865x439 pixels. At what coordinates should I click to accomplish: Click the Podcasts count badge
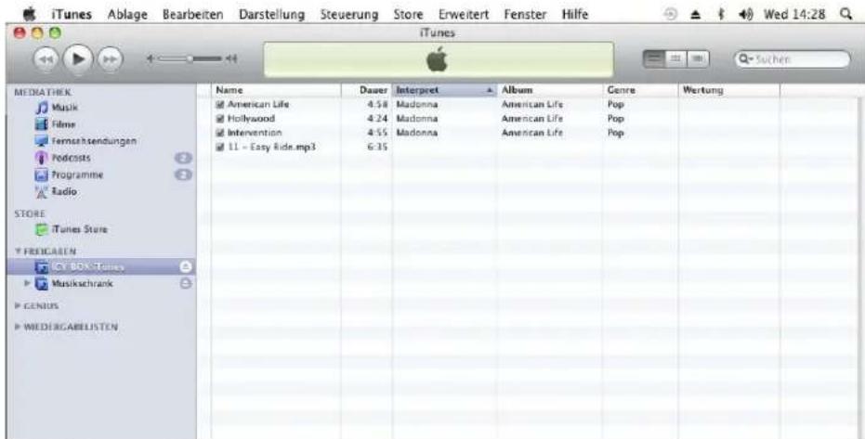click(x=183, y=158)
